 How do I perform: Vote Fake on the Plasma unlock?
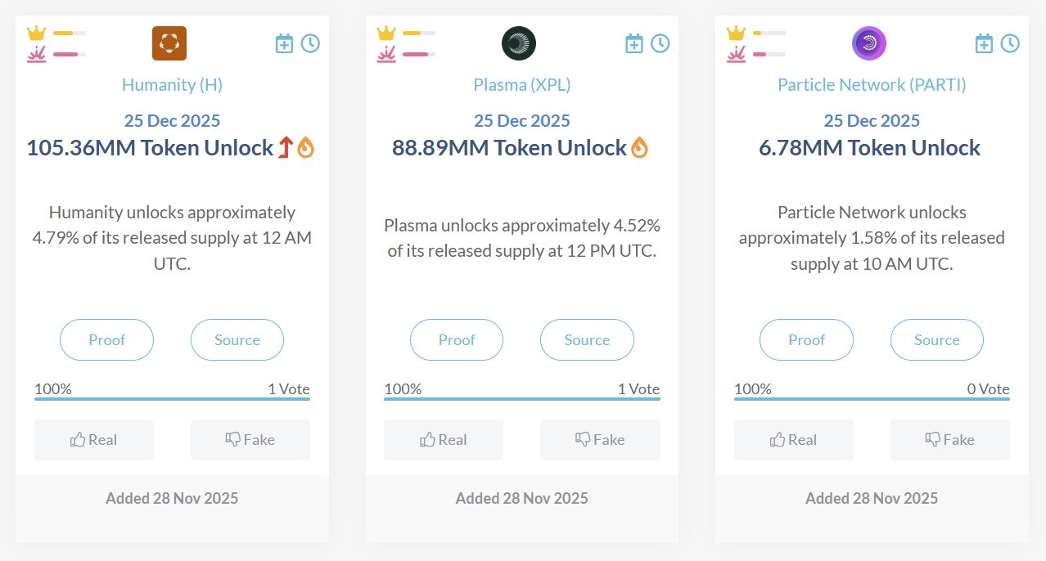[x=600, y=440]
